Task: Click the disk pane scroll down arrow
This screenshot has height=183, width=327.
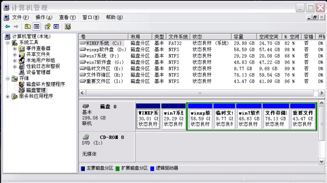Action: 321,161
